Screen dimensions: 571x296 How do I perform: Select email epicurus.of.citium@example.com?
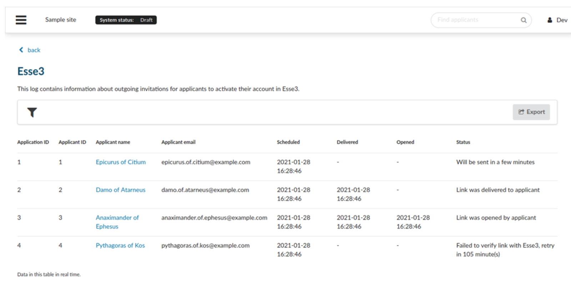(x=206, y=162)
